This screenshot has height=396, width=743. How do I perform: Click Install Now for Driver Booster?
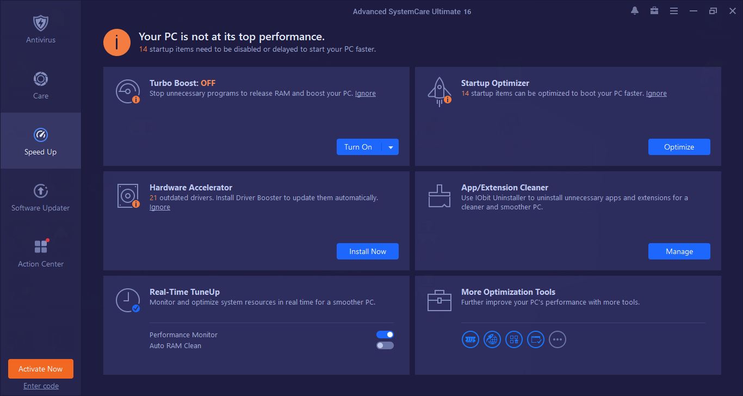coord(368,251)
